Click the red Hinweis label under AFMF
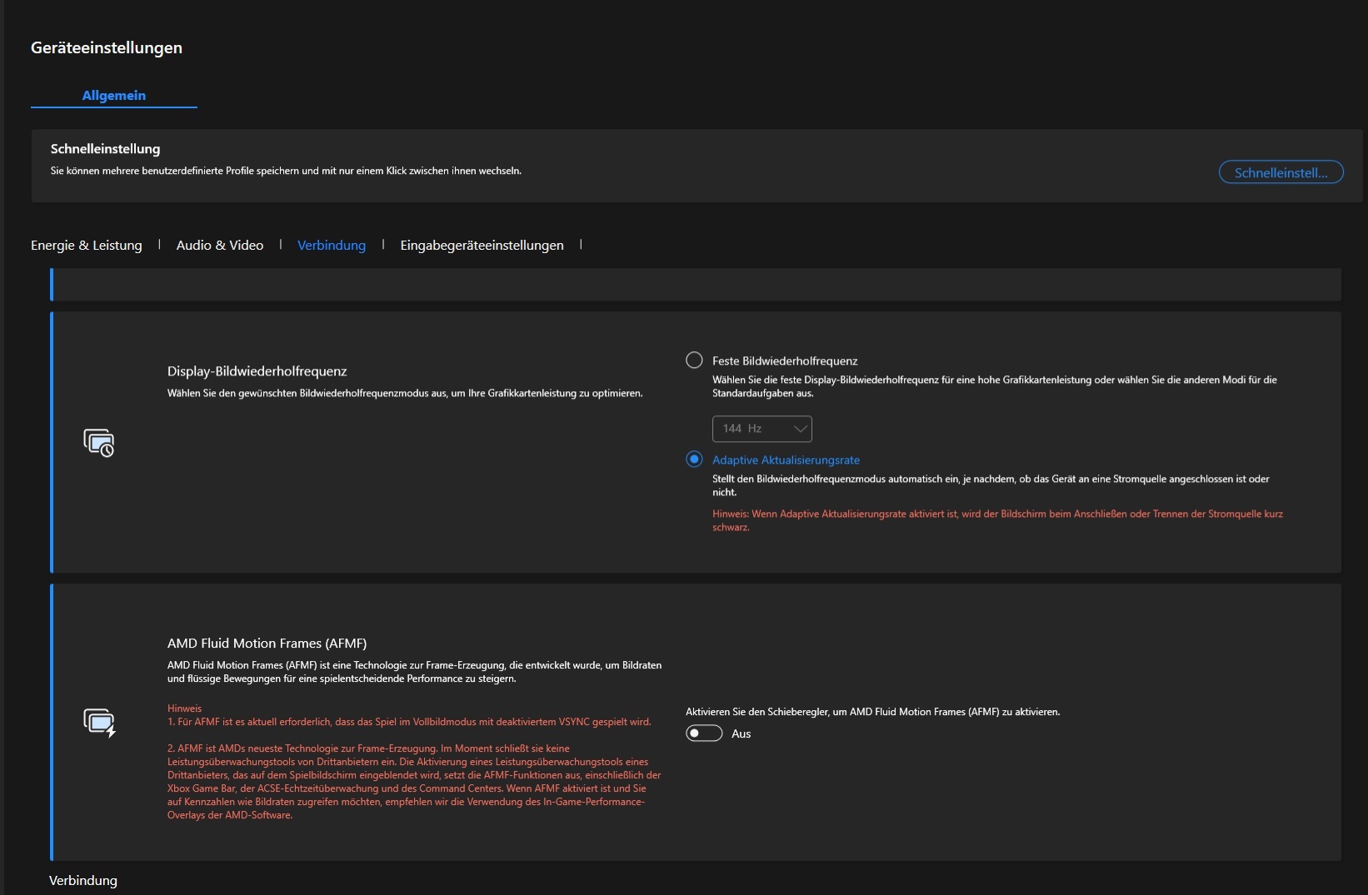Image resolution: width=1368 pixels, height=895 pixels. click(x=184, y=709)
